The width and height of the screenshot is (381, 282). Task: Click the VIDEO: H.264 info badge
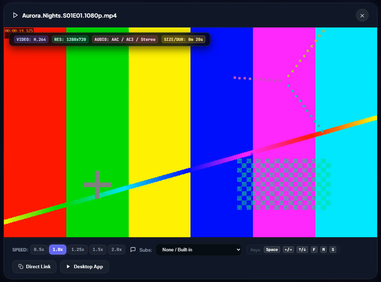31,39
